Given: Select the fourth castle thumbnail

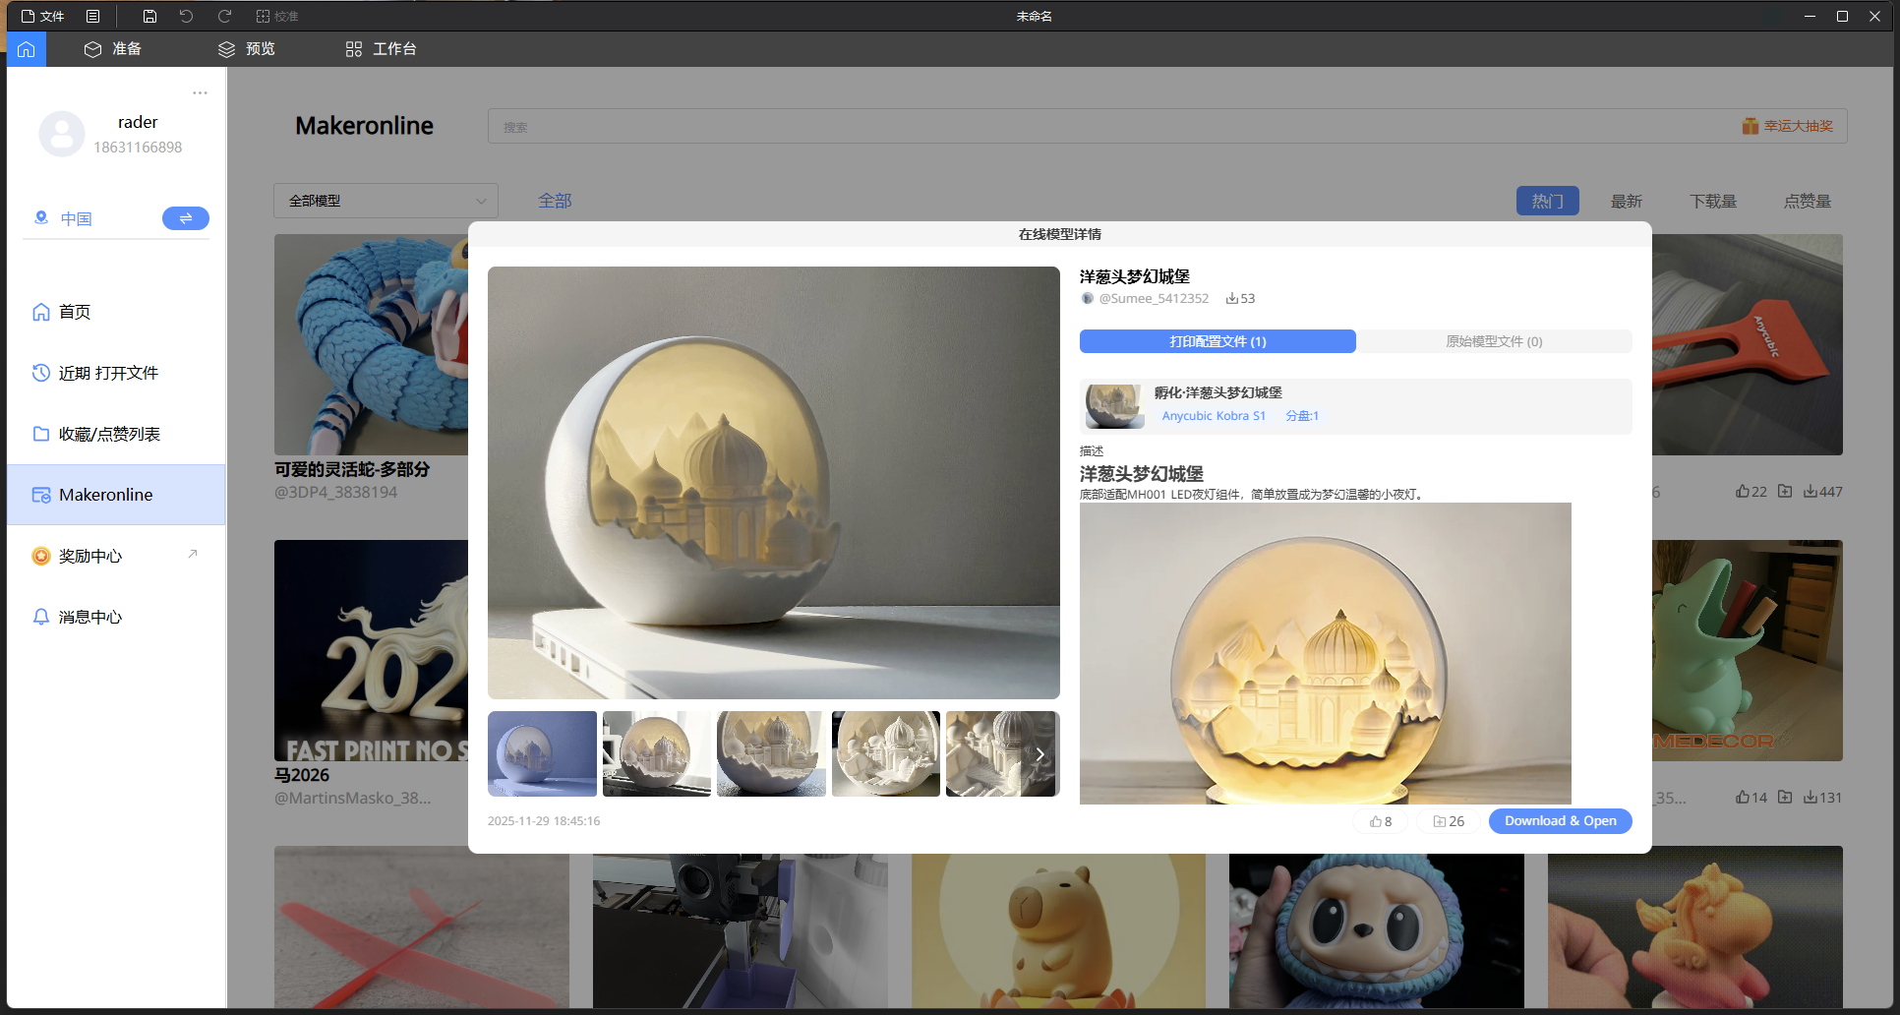Looking at the screenshot, I should [886, 753].
